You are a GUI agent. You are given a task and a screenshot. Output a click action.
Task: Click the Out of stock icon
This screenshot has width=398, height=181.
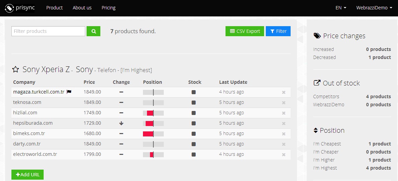(x=317, y=83)
